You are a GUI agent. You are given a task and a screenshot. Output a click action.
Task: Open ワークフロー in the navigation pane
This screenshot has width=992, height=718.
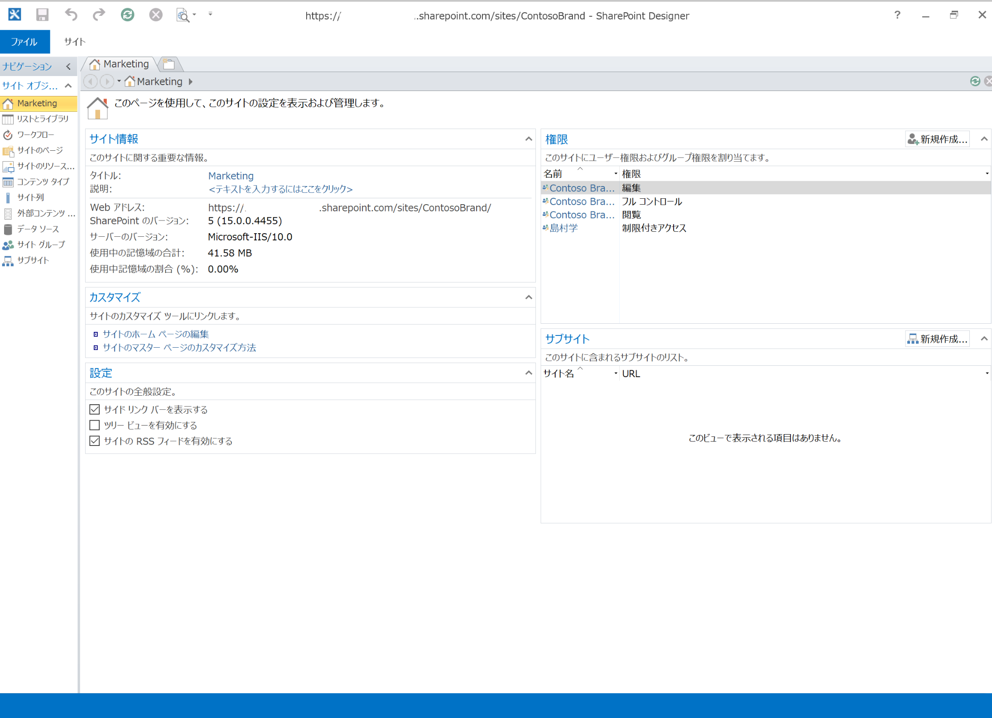(35, 134)
